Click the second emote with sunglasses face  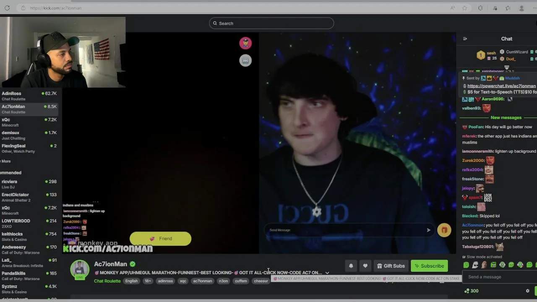point(475,265)
